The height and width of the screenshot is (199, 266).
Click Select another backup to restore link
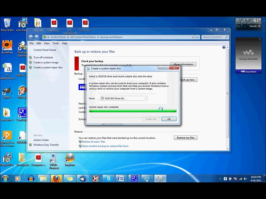105,146
